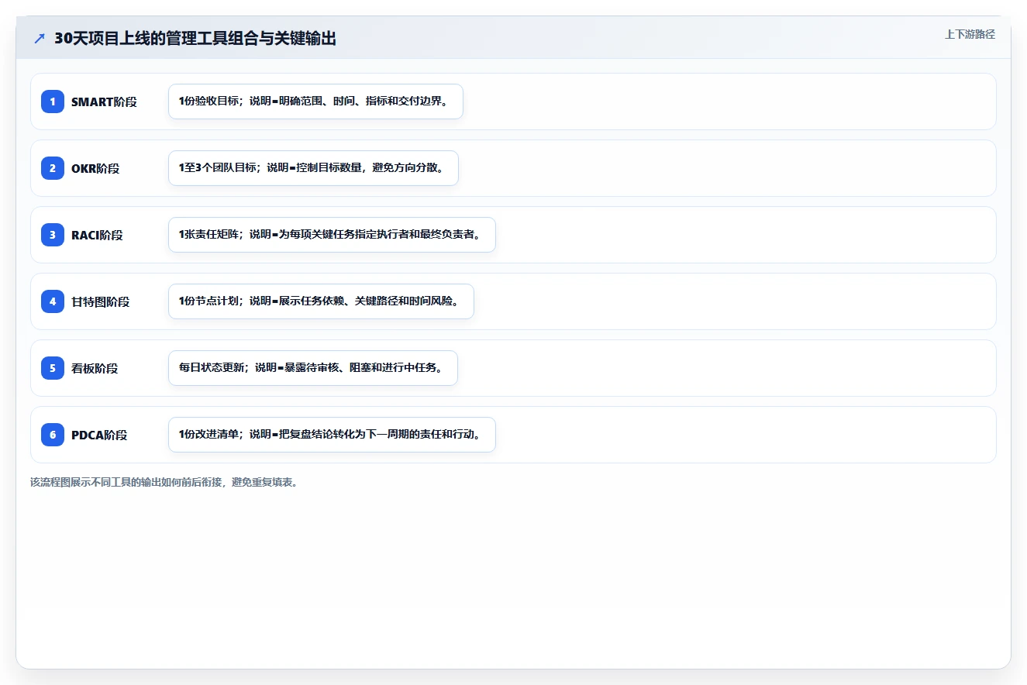Click the 上下游路径 label
The height and width of the screenshot is (685, 1027).
[x=970, y=34]
